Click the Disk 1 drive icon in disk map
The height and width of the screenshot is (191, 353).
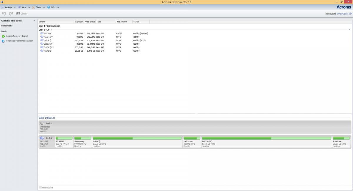coord(42,123)
